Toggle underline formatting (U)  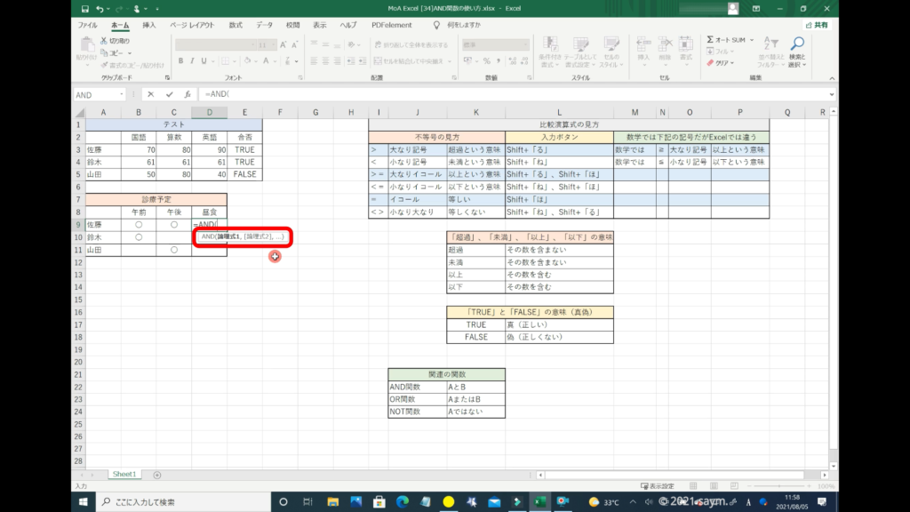(x=204, y=61)
